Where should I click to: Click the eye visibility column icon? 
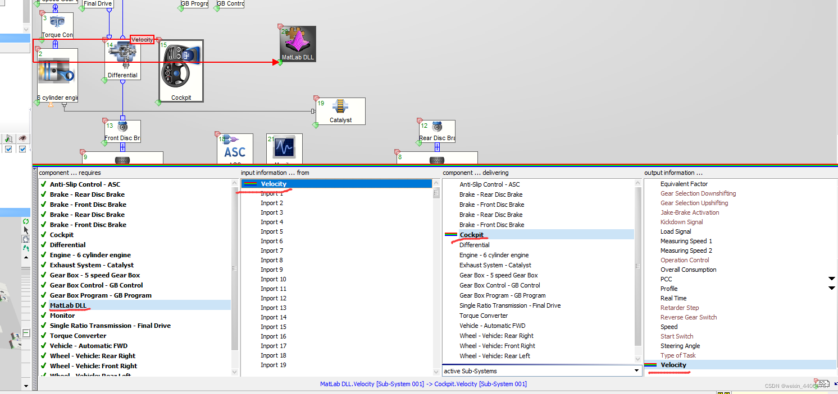tap(22, 138)
